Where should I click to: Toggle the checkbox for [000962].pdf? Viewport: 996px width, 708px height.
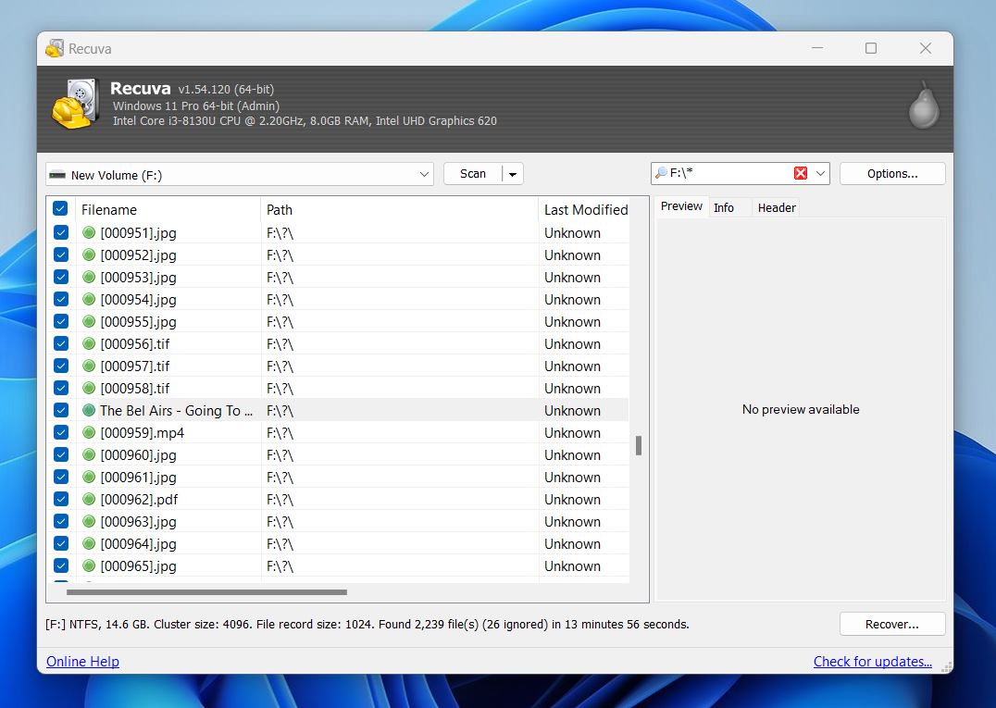(60, 499)
